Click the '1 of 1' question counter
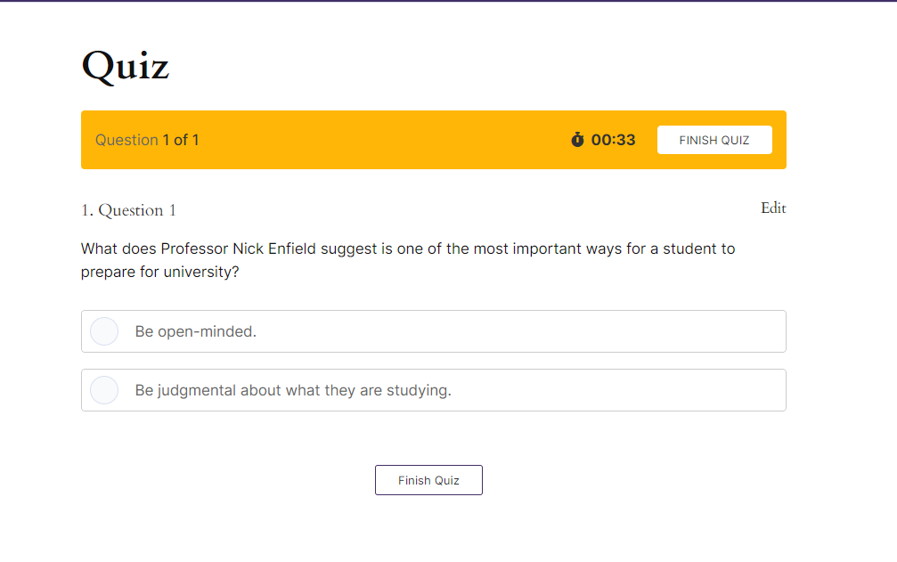The image size is (897, 562). point(181,140)
